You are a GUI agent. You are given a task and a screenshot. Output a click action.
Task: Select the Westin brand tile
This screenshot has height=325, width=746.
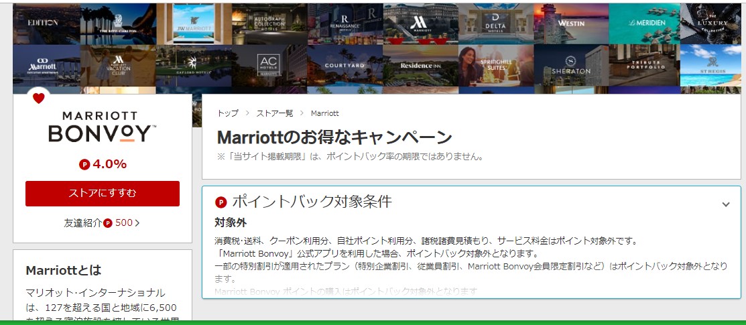[x=571, y=24]
